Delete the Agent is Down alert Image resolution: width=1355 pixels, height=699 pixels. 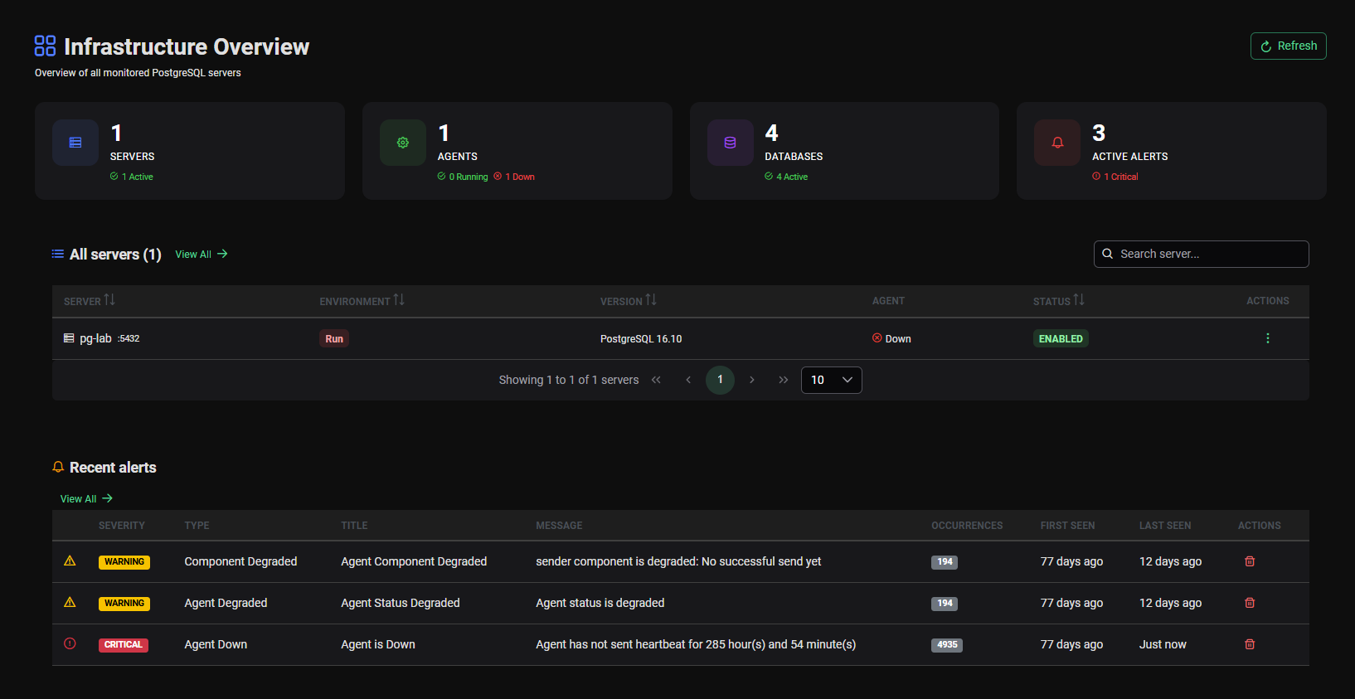point(1250,644)
